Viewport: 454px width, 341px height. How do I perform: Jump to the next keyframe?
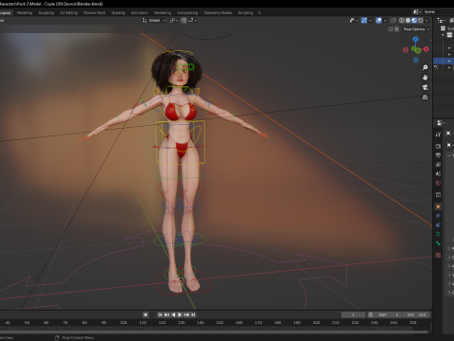pos(186,314)
